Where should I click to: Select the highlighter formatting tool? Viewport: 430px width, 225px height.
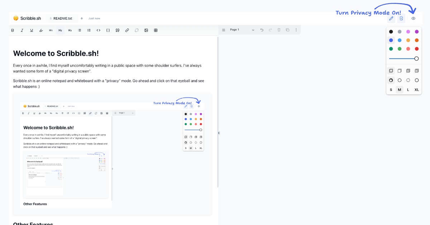pos(41,30)
